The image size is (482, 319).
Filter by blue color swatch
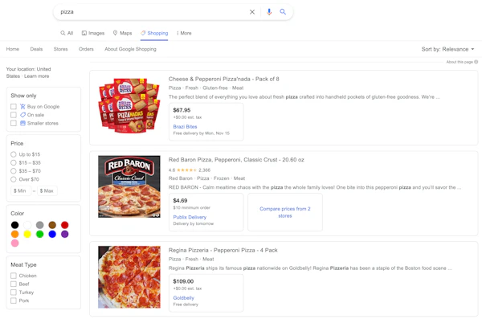click(52, 234)
